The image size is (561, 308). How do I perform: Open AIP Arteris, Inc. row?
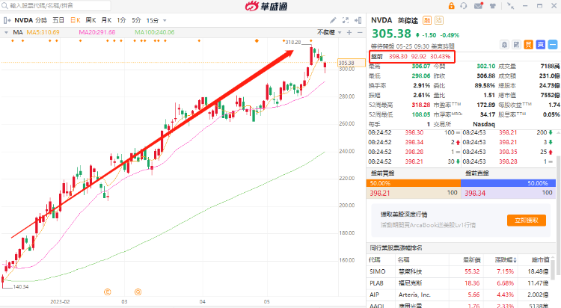tap(459, 295)
